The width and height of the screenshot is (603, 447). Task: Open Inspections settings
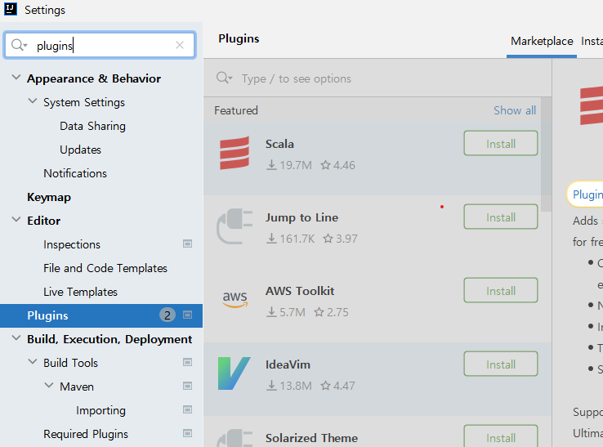tap(72, 244)
